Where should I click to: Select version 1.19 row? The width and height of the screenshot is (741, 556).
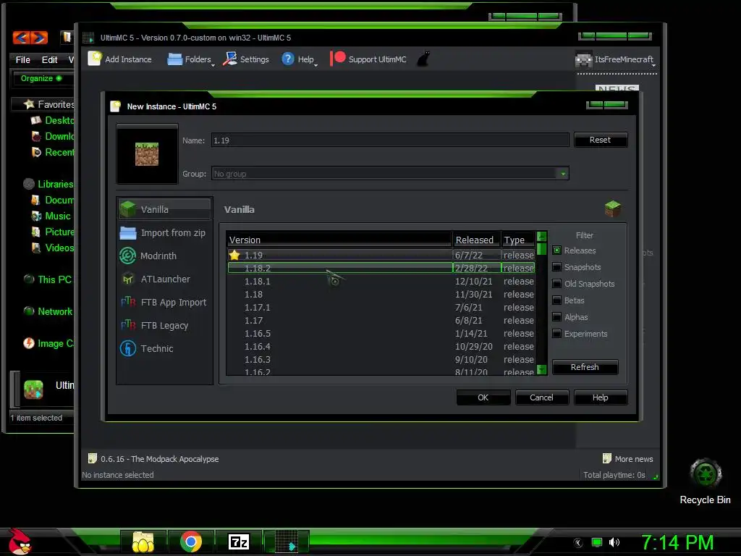(381, 255)
